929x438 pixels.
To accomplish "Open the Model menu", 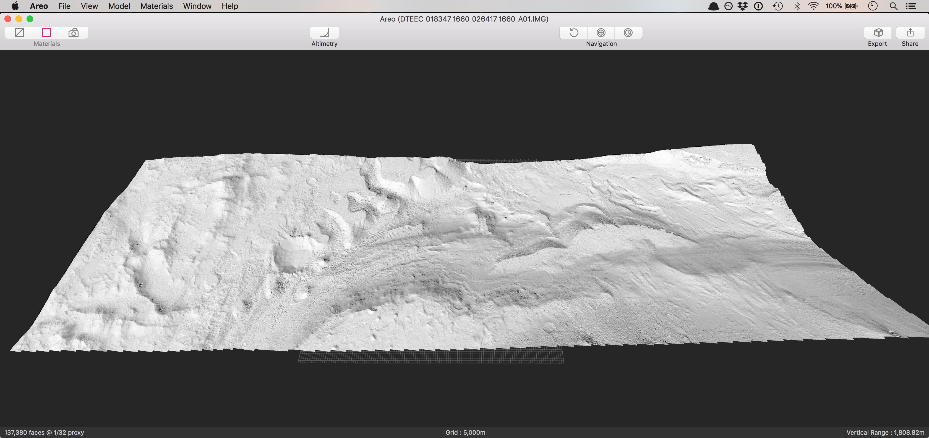I will point(119,6).
